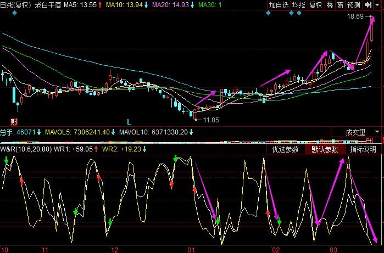Image resolution: width=384 pixels, height=253 pixels.
Task: Open the 预测 forecast tool
Action: (354, 5)
